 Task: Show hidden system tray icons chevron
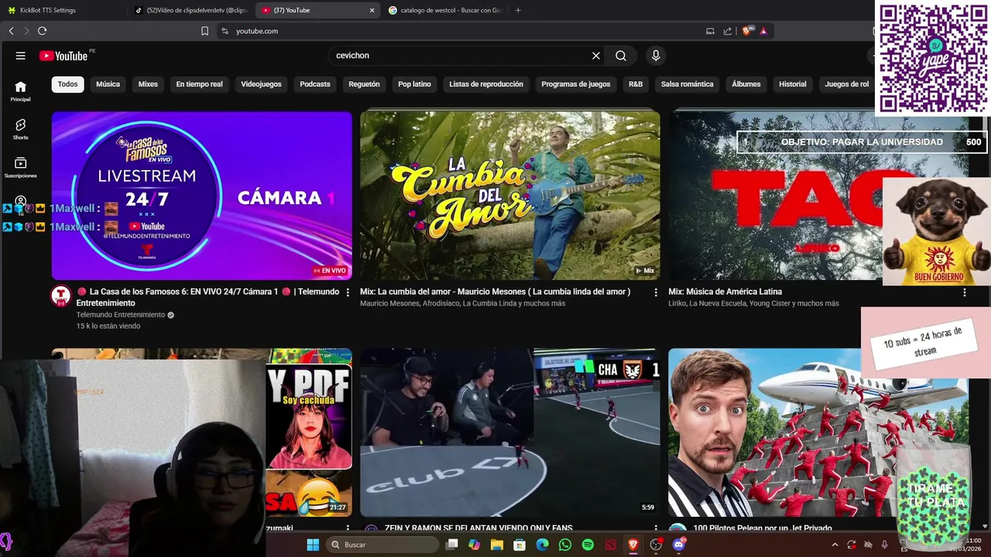click(x=835, y=545)
